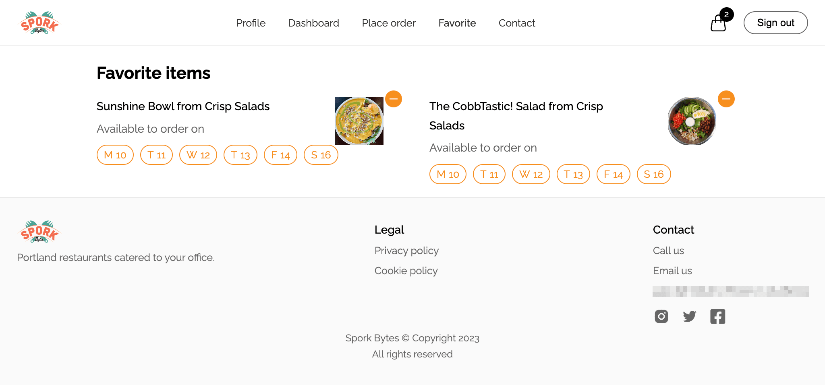Image resolution: width=825 pixels, height=386 pixels.
Task: Remove the CobbTastic! Salad from favorites
Action: click(x=726, y=99)
